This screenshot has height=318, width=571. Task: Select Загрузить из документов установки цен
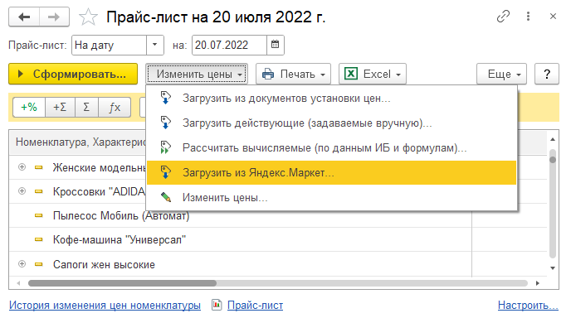coord(331,98)
